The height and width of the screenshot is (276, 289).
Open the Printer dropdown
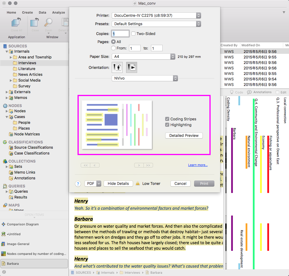[156, 16]
